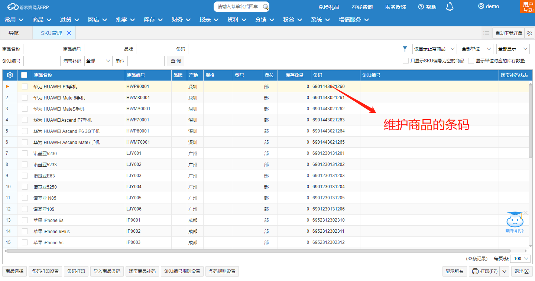Viewport: 535px width, 281px height.
Task: Check the box for 苹果 iPhone 5s
Action: point(25,242)
